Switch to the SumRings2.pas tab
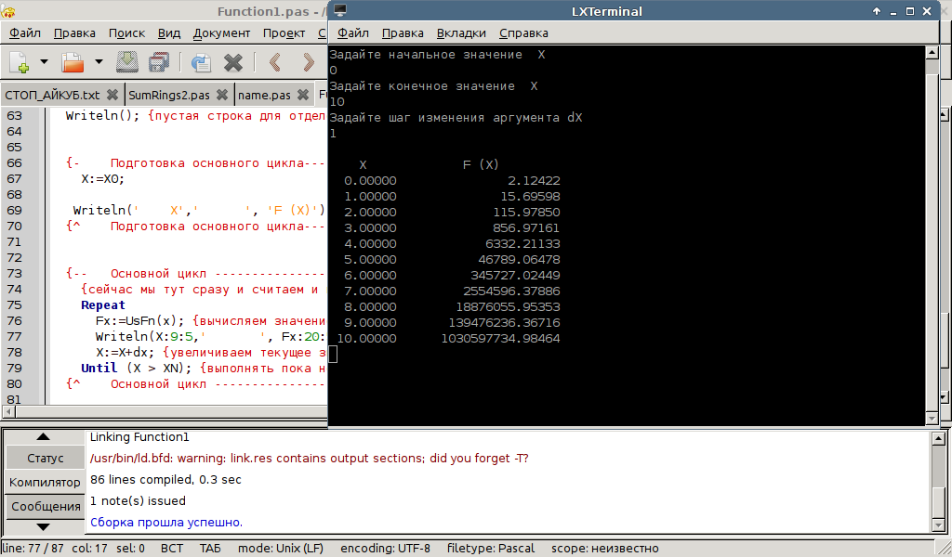Screen dimensions: 952x557 tap(169, 96)
